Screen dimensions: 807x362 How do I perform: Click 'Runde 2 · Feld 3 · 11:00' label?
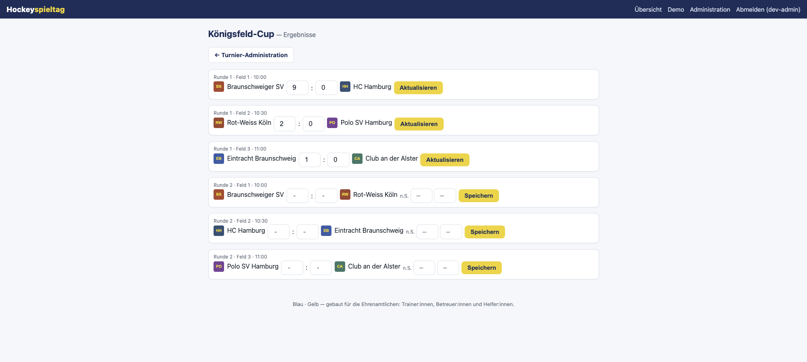point(240,257)
